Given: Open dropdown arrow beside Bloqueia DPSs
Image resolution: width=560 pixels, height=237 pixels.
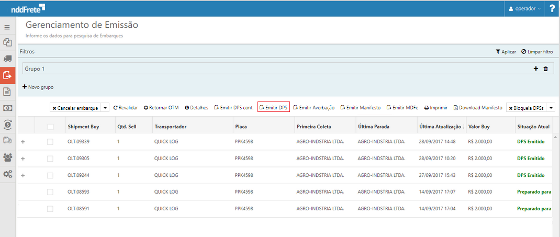Looking at the screenshot, I should 551,108.
